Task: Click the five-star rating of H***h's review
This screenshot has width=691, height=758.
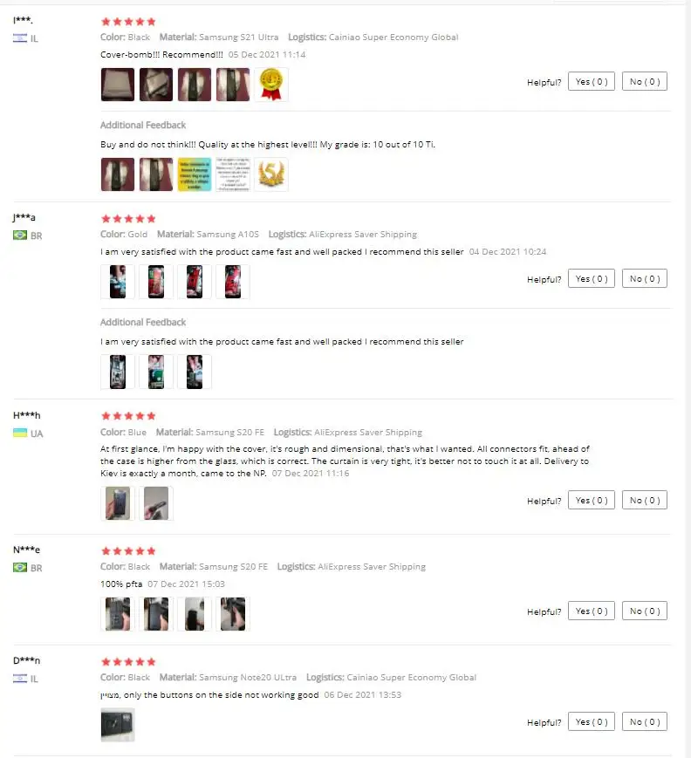Action: pyautogui.click(x=128, y=416)
